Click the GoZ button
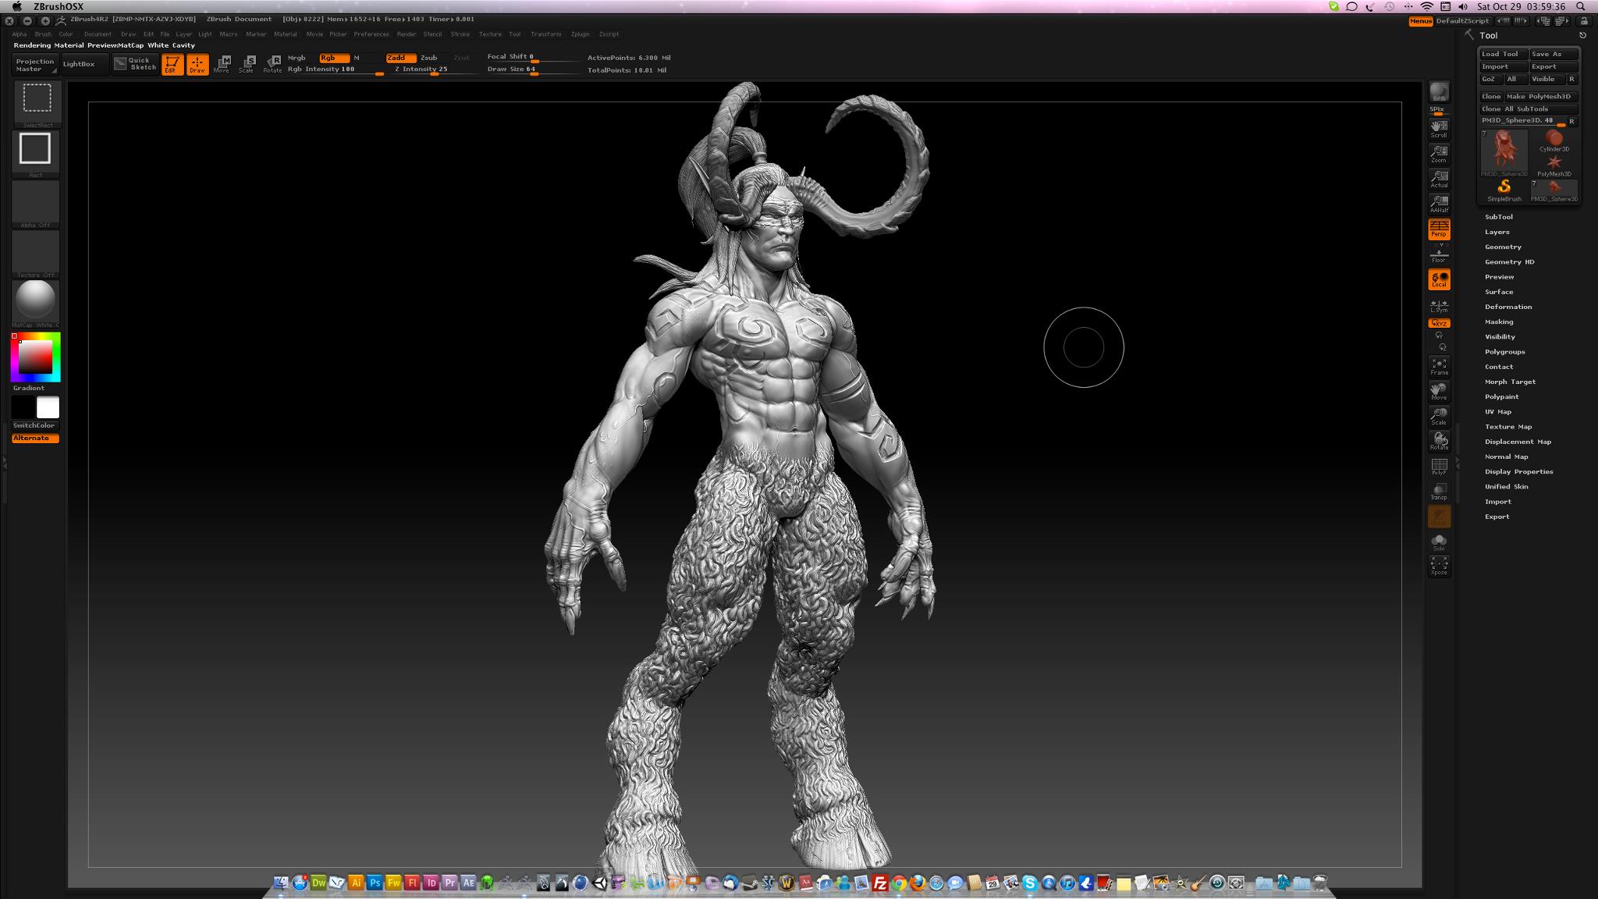The image size is (1598, 899). 1490,79
